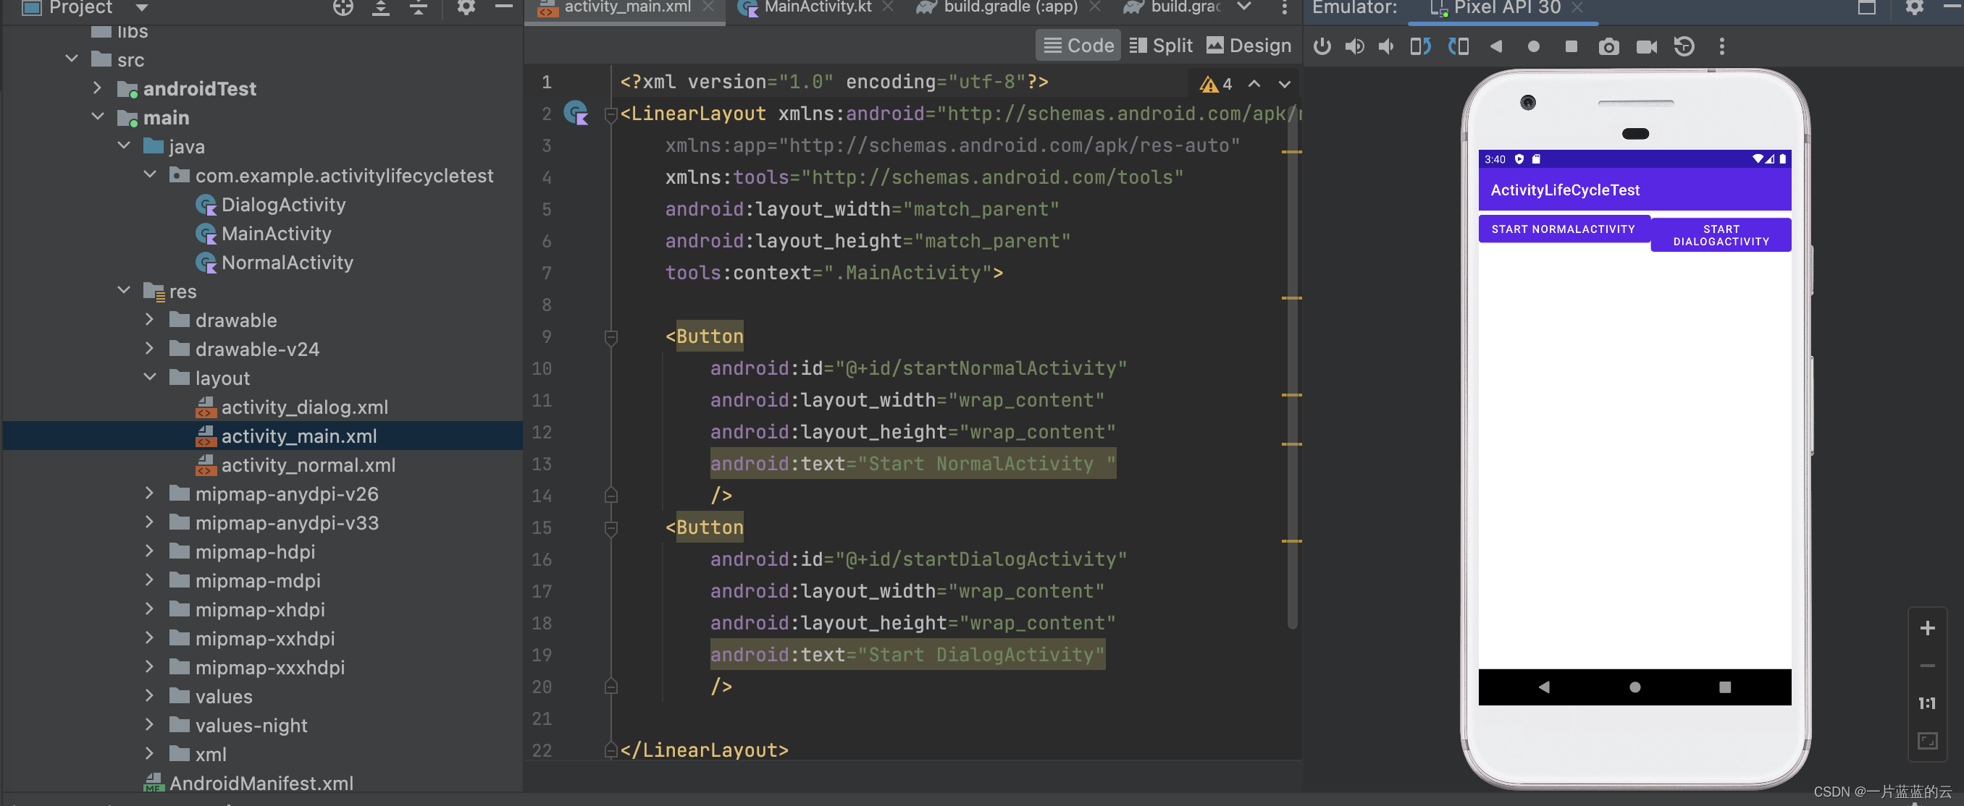
Task: Switch editor to Split view
Action: tap(1160, 46)
